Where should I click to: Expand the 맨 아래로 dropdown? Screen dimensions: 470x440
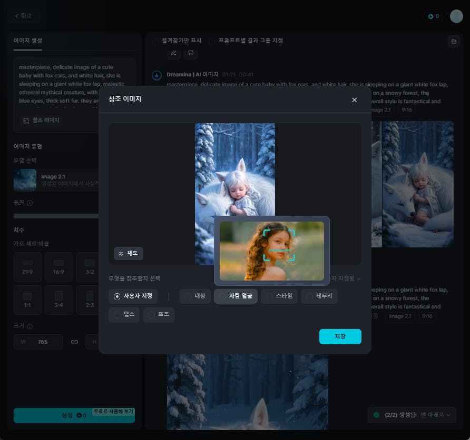point(435,415)
